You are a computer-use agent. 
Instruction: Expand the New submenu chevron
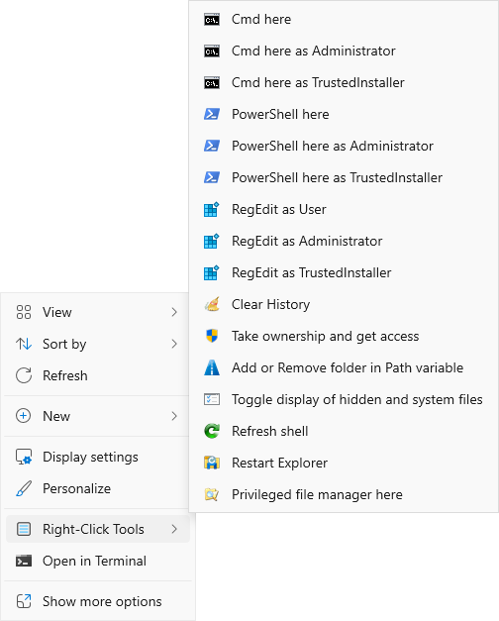coord(174,416)
